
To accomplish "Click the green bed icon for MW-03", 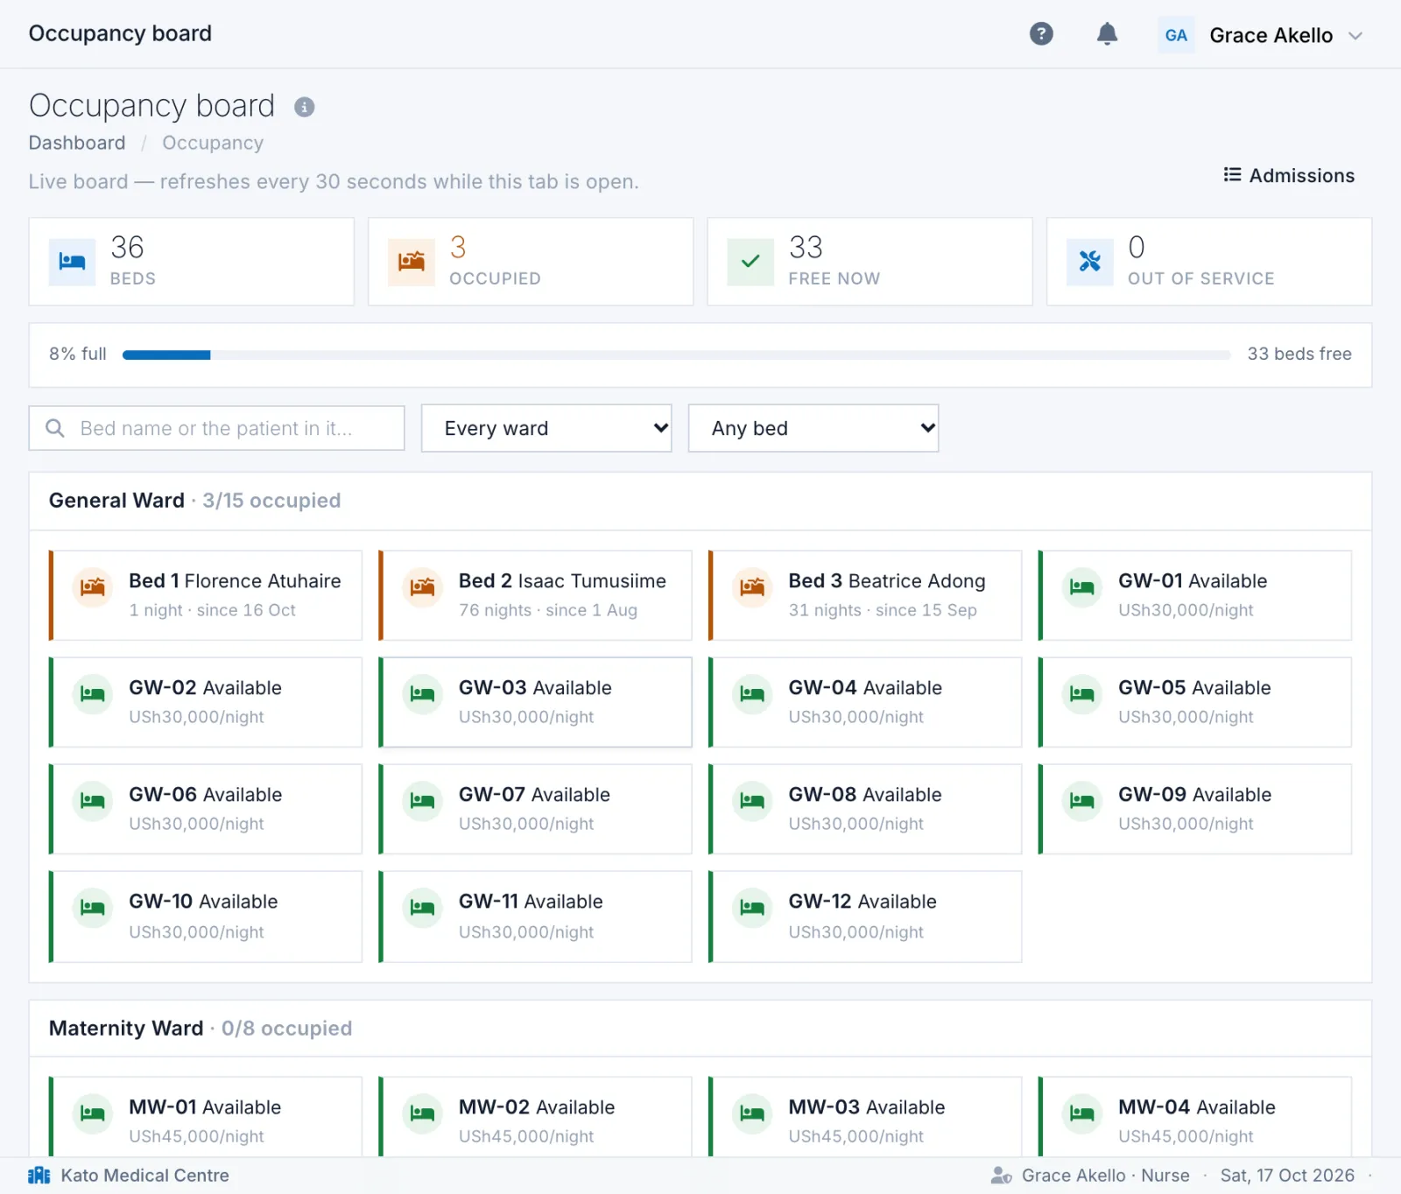I will [752, 1113].
